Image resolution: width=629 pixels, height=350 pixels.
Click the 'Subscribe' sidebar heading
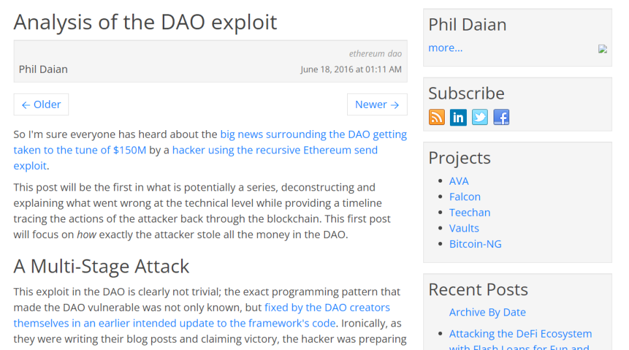point(466,94)
